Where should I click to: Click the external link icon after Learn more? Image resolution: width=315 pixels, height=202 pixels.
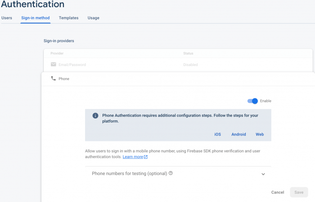[146, 157]
